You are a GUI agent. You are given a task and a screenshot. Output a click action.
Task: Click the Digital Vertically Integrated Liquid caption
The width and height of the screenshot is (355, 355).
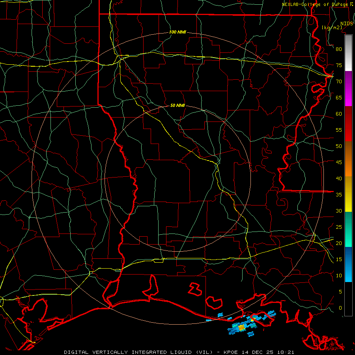pos(179,352)
